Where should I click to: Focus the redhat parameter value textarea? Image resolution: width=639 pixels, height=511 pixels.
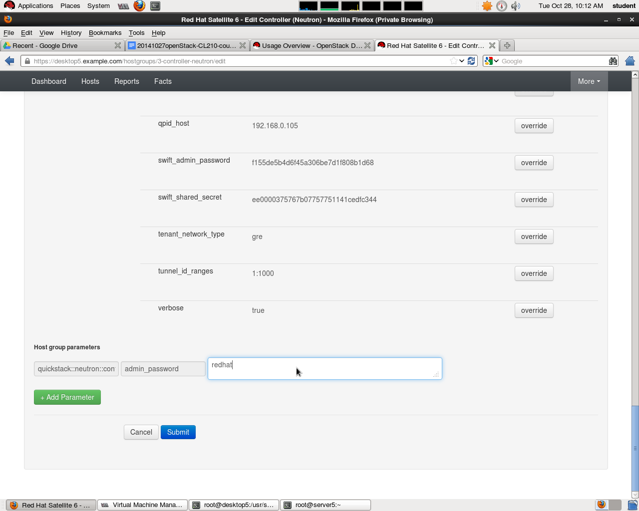325,368
